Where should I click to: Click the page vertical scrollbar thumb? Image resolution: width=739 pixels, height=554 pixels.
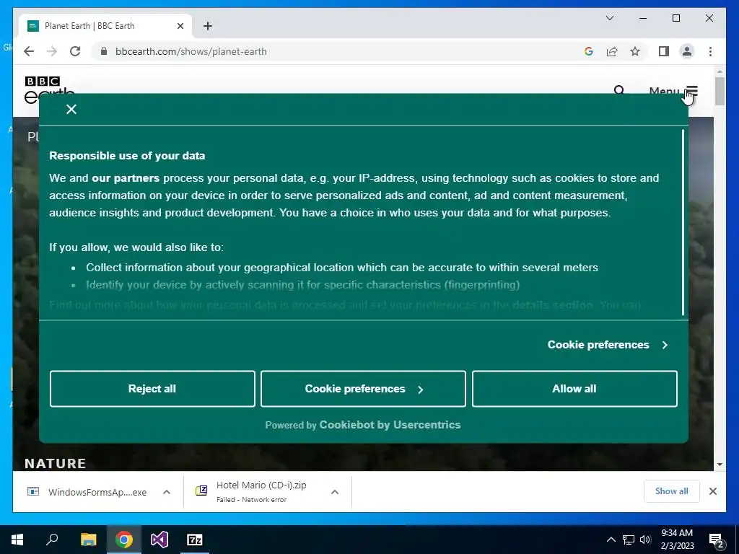click(x=720, y=91)
